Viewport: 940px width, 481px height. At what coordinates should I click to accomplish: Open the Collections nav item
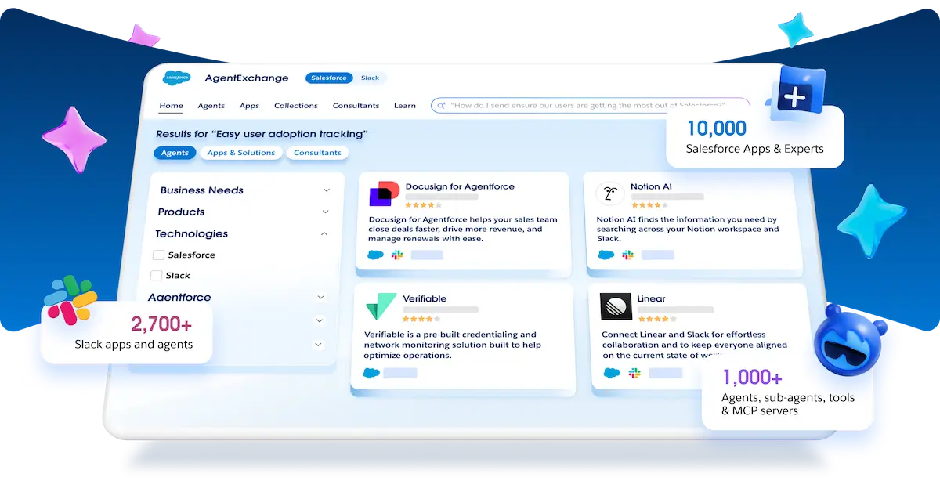(296, 106)
